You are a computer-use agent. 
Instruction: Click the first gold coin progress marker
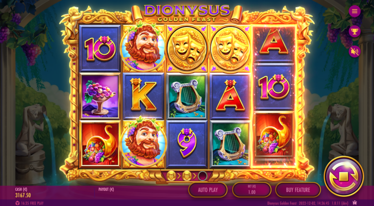(171, 176)
